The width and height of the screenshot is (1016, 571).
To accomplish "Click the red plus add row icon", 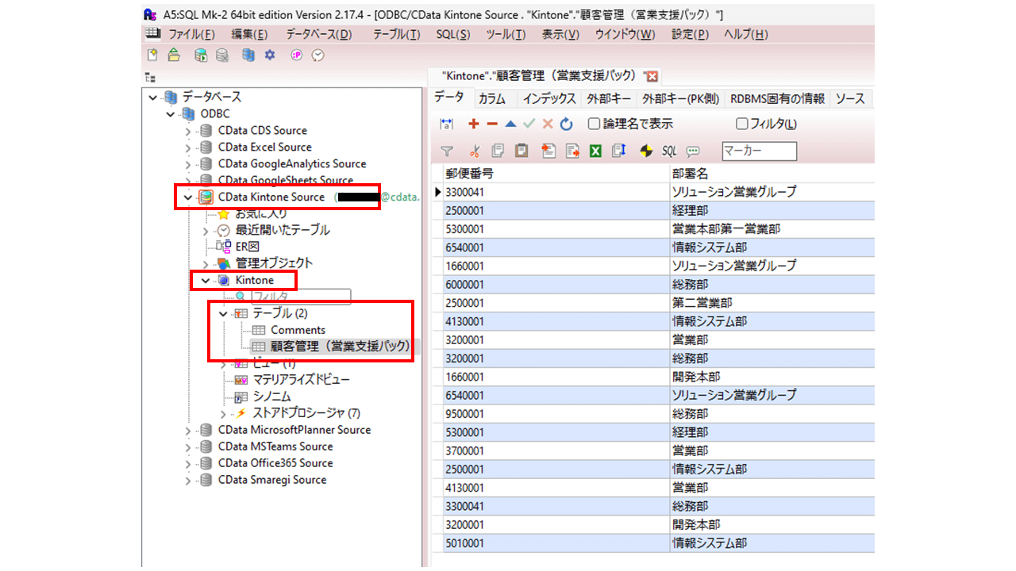I will 474,124.
